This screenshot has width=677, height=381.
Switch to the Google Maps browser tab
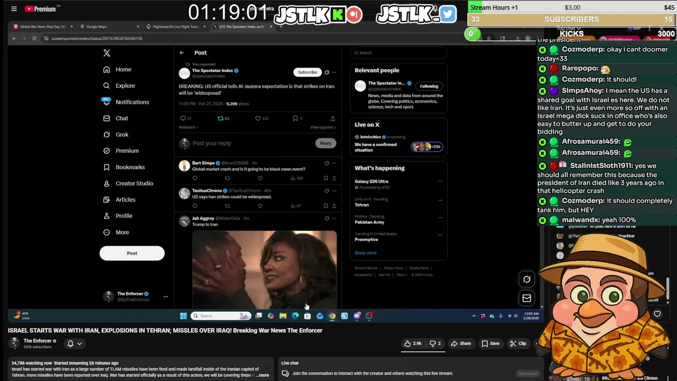tap(109, 26)
